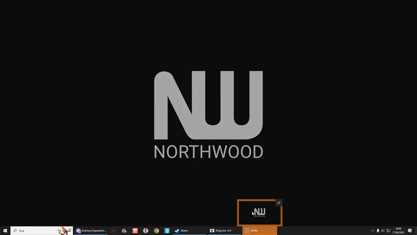Screen dimensions: 417x235
Task: Open the taskbar app left of the red storefront
Action: tap(124, 231)
